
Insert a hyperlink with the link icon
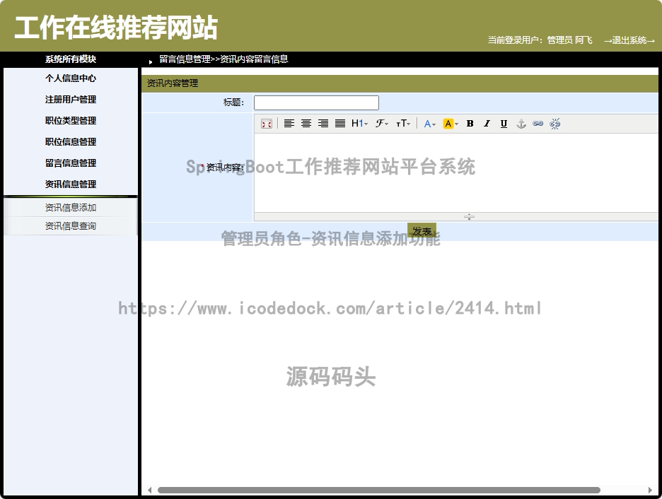coord(538,124)
